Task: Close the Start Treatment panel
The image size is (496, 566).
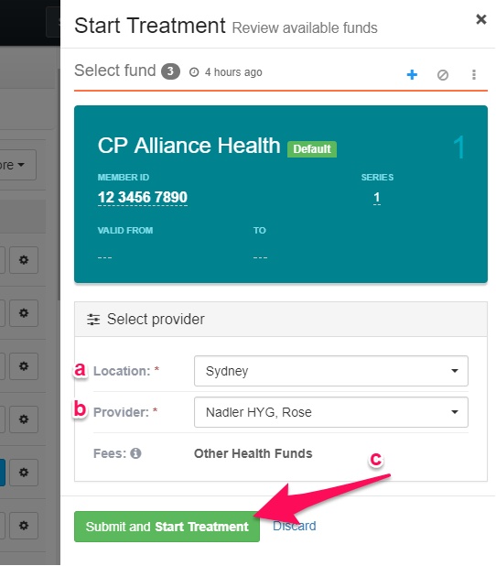Action: coord(480,19)
